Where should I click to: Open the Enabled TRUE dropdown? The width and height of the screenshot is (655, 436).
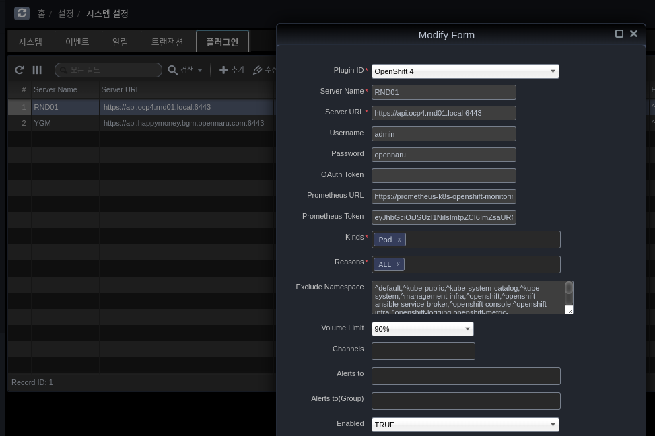coord(553,425)
